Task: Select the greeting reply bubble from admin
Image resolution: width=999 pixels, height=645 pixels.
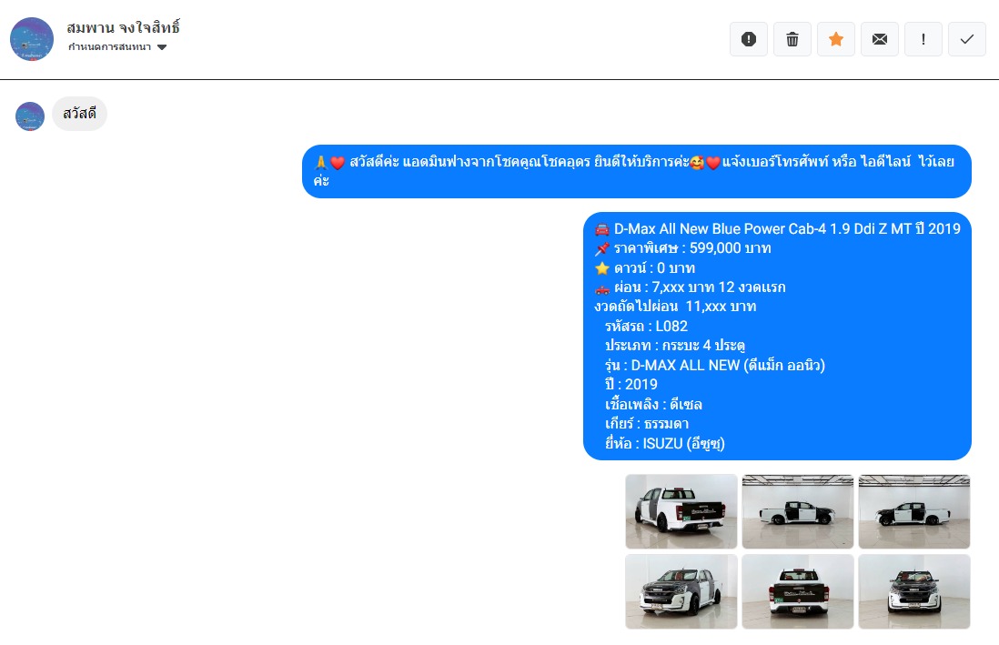Action: click(637, 171)
